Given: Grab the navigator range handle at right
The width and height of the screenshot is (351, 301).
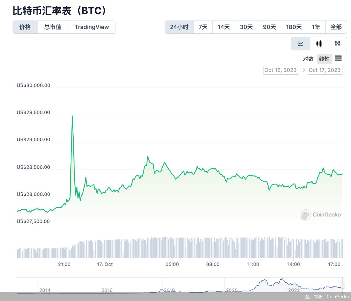Looking at the screenshot, I should click(342, 285).
